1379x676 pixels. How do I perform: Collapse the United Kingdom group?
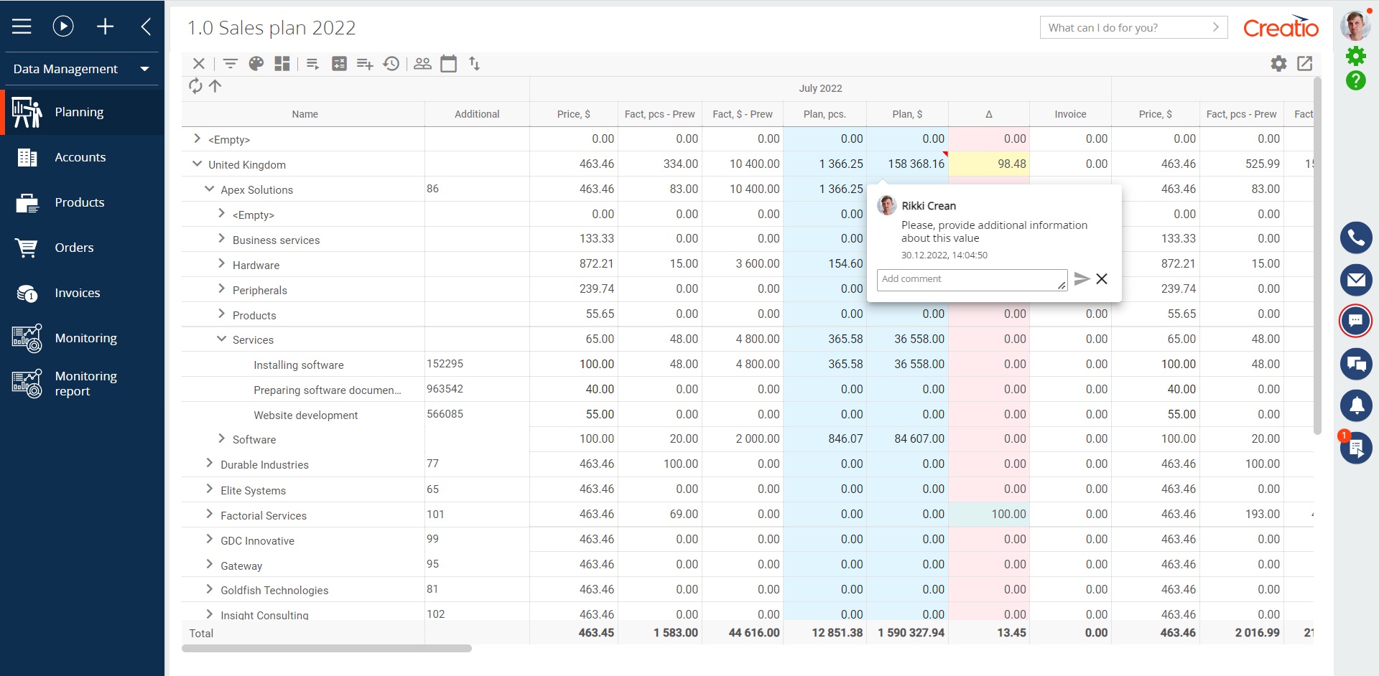coord(197,163)
